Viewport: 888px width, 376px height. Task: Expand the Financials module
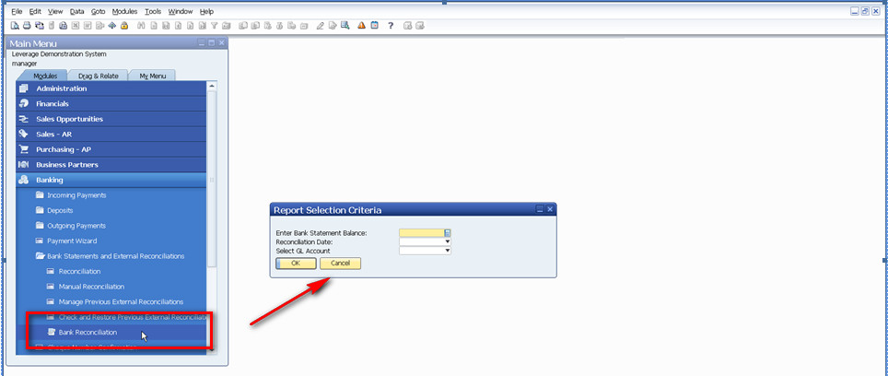tap(53, 103)
